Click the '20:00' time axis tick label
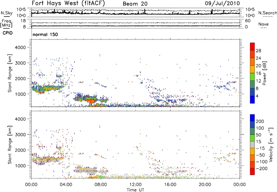Viewport: 277px width, 192px height. click(205, 185)
